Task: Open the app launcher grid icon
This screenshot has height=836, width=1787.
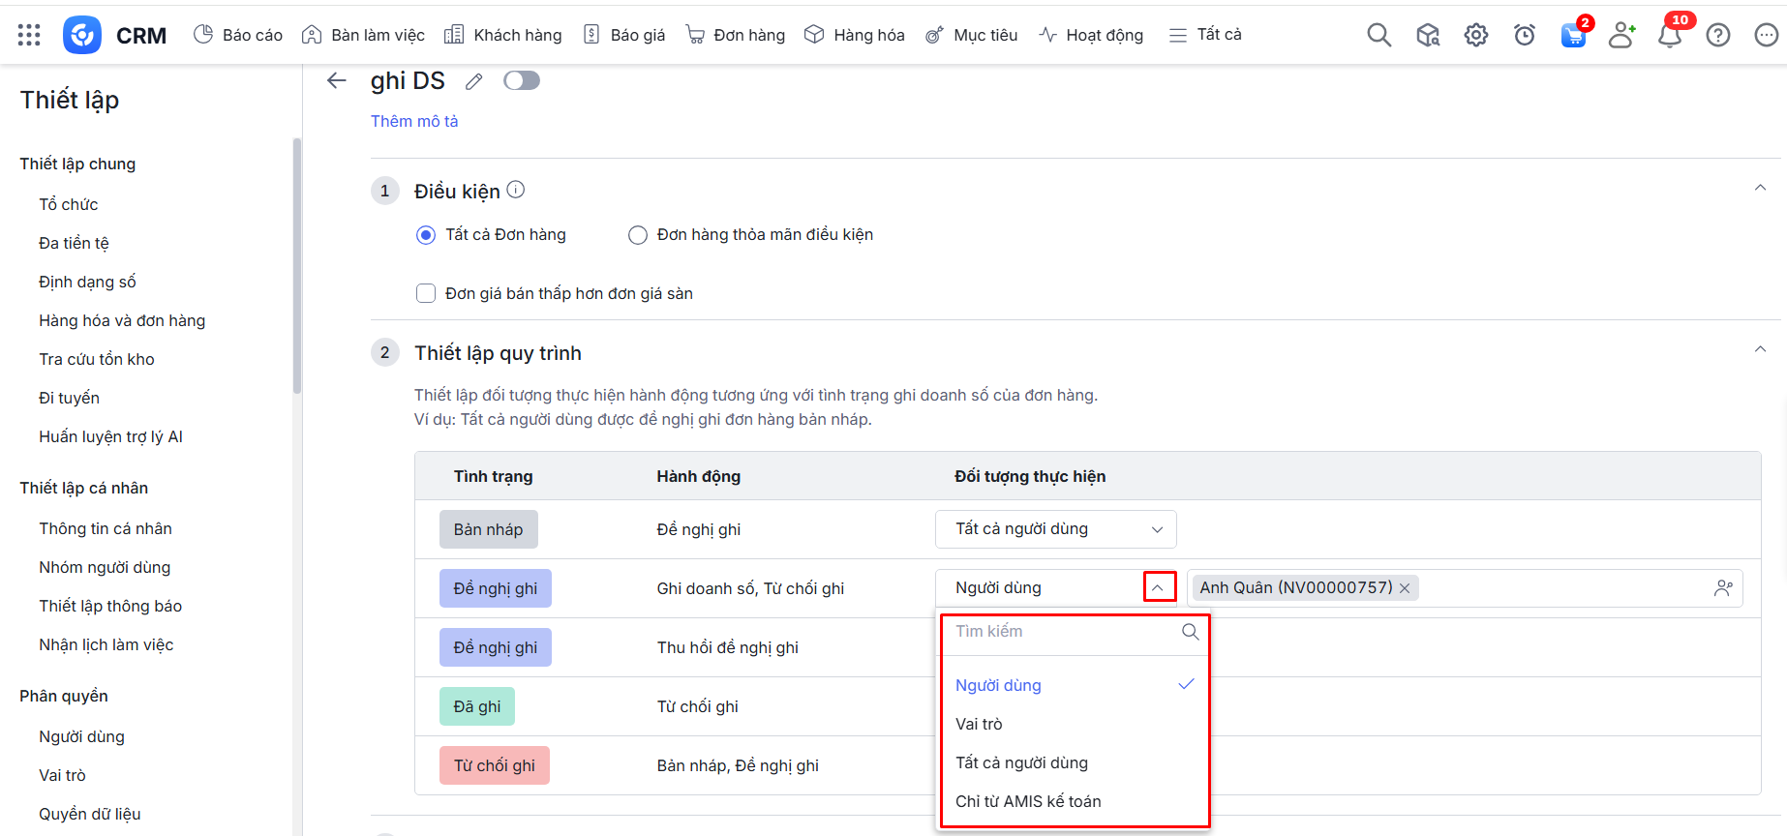Action: pyautogui.click(x=29, y=36)
